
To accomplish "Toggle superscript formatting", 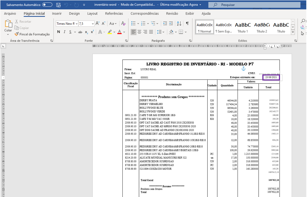I will coord(92,32).
